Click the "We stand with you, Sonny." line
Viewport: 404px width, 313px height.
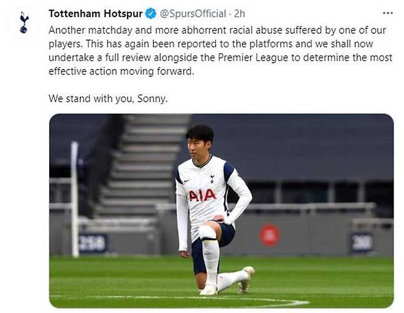click(108, 98)
